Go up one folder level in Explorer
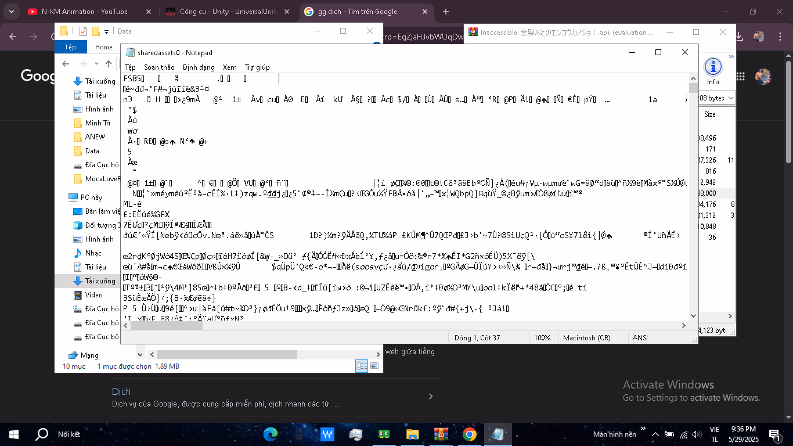This screenshot has width=793, height=446. [x=109, y=64]
